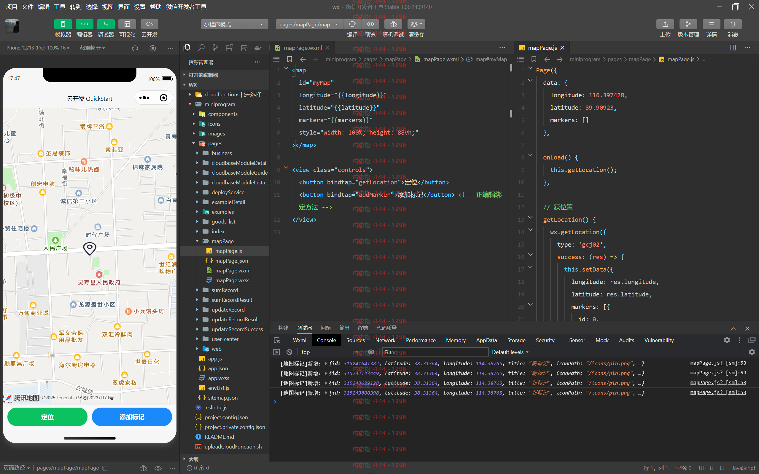Open the Docker whale icon in the sidebar
This screenshot has height=474, width=759.
258,48
